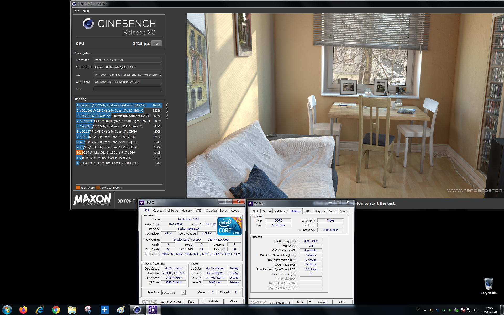Switch to Cinebench via its taskbar icon
Screen dimensions: 504x315
click(x=137, y=310)
